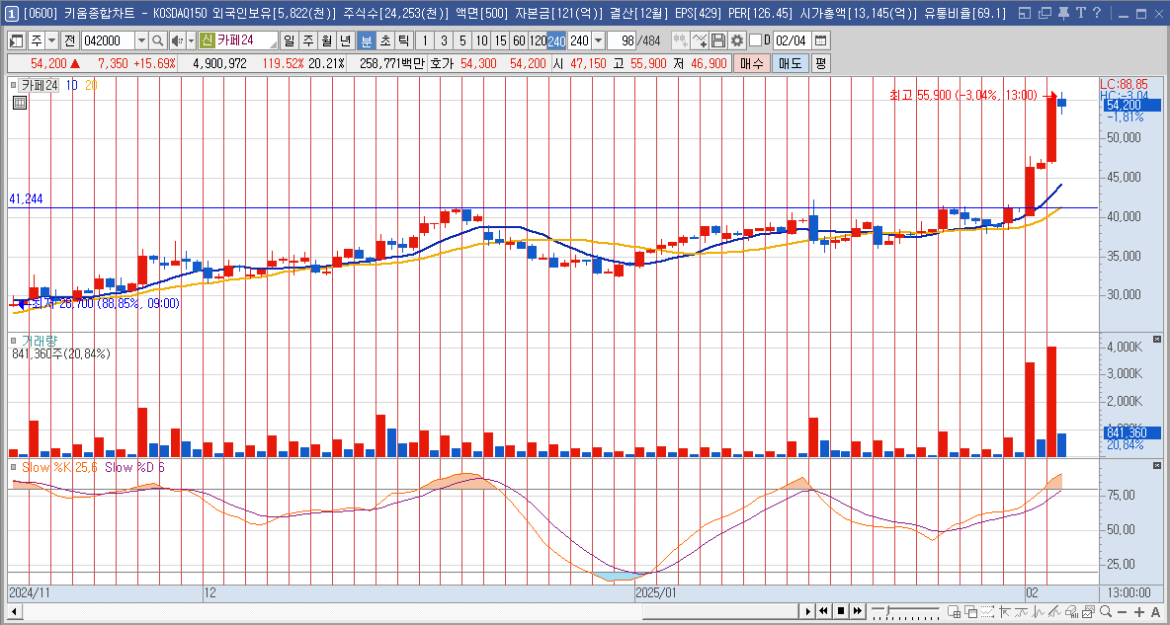
Task: Select 1-minute interval button
Action: point(425,41)
